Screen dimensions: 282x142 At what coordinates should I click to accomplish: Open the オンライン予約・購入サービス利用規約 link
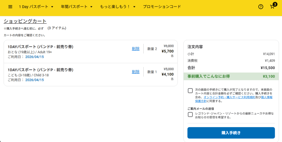click(x=230, y=97)
